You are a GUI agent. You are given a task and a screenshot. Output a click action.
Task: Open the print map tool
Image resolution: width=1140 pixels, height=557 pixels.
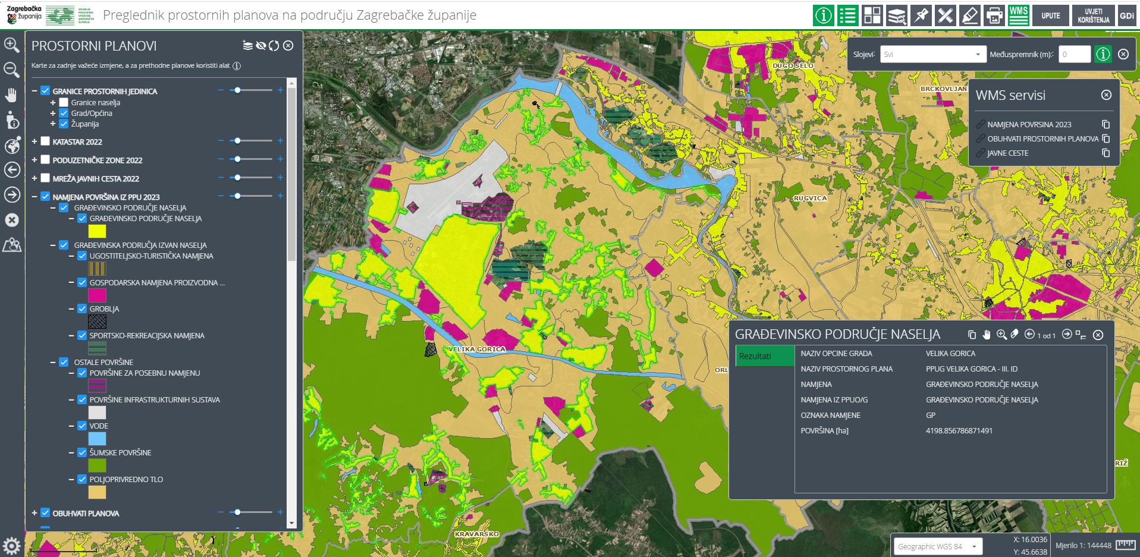pos(994,15)
